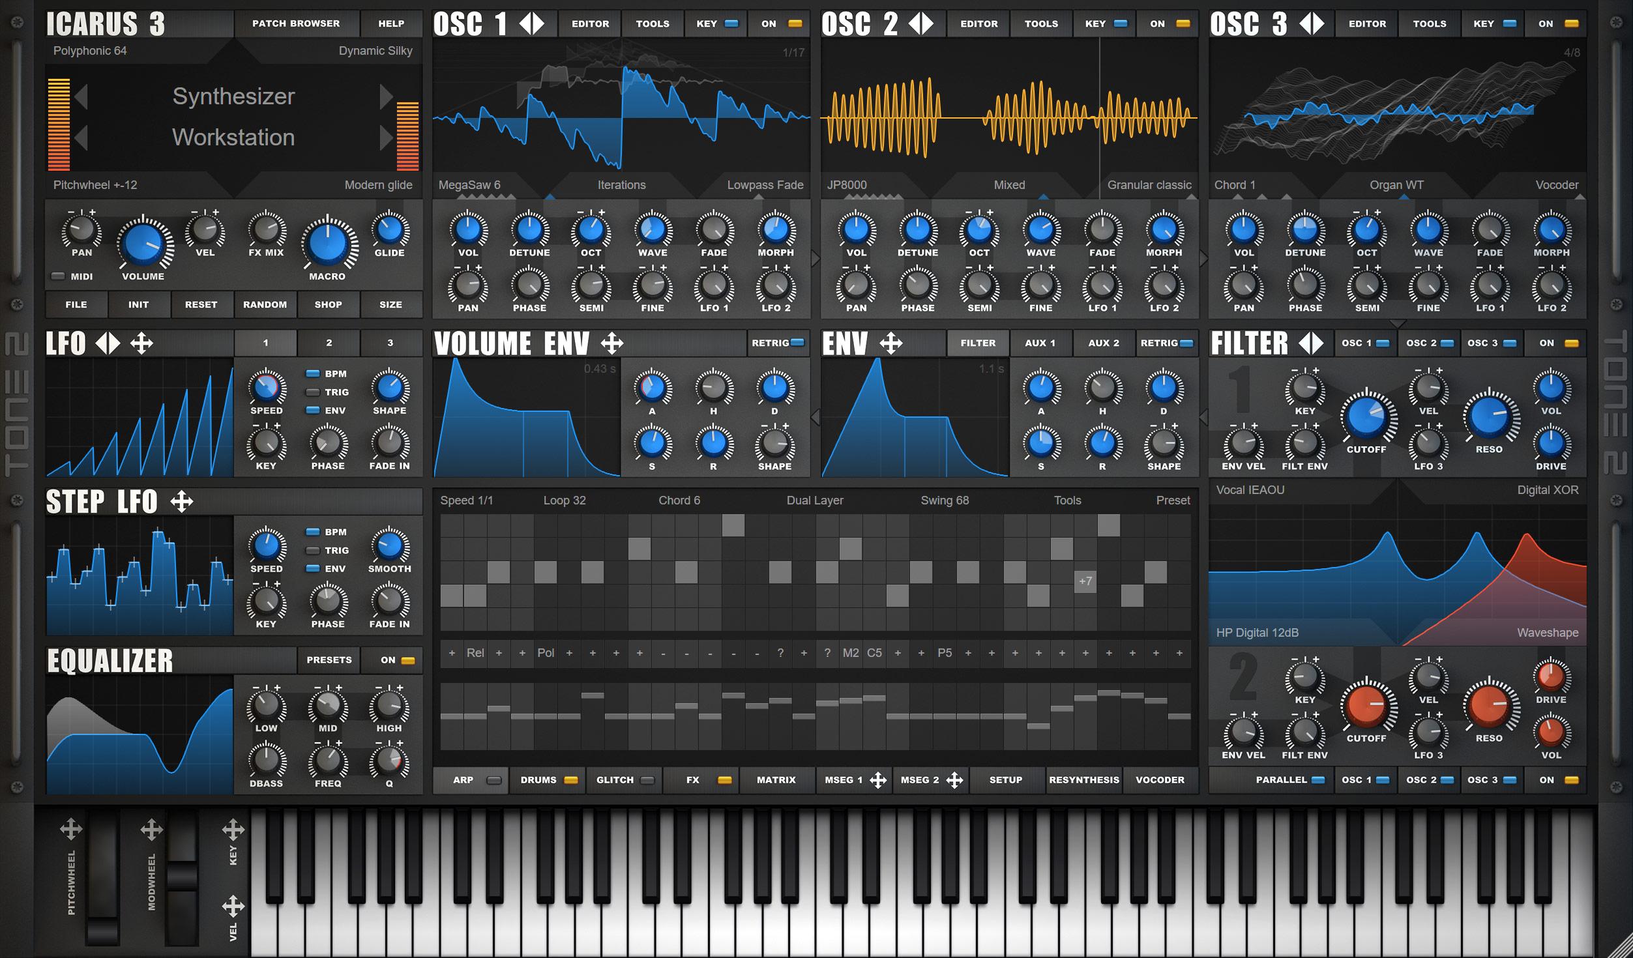Toggle OSC 2 KEY tracking
This screenshot has width=1633, height=958.
click(x=1105, y=24)
